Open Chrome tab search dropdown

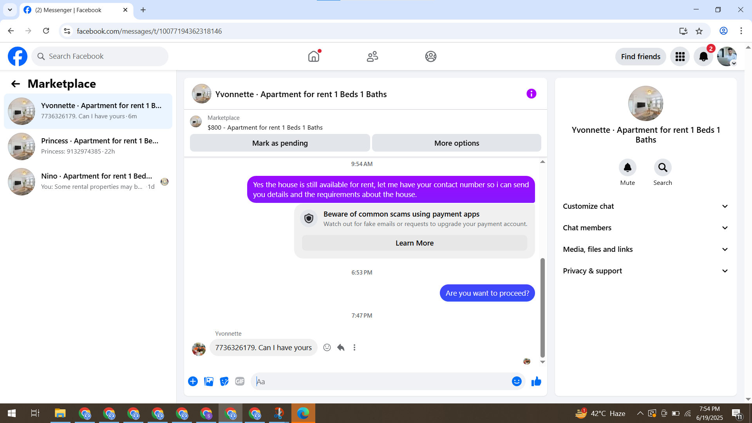[x=10, y=10]
